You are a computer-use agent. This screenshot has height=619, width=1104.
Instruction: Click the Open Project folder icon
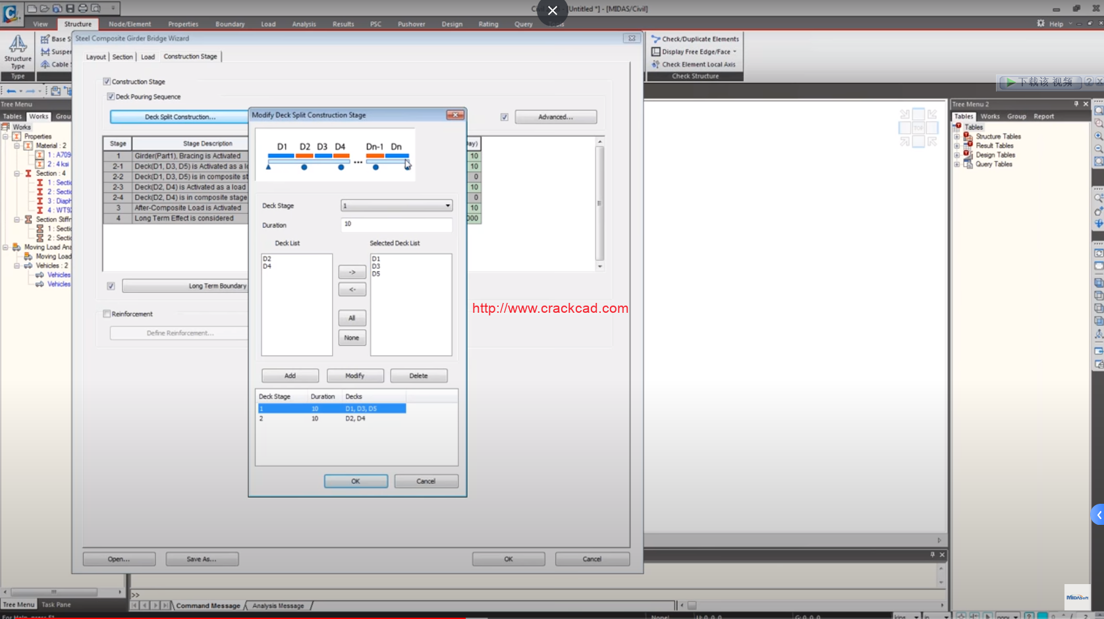[44, 9]
